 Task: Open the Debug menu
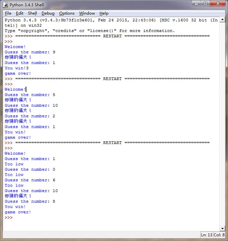[x=48, y=13]
